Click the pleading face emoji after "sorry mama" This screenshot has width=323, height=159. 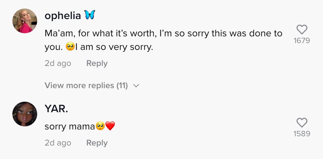coord(100,126)
